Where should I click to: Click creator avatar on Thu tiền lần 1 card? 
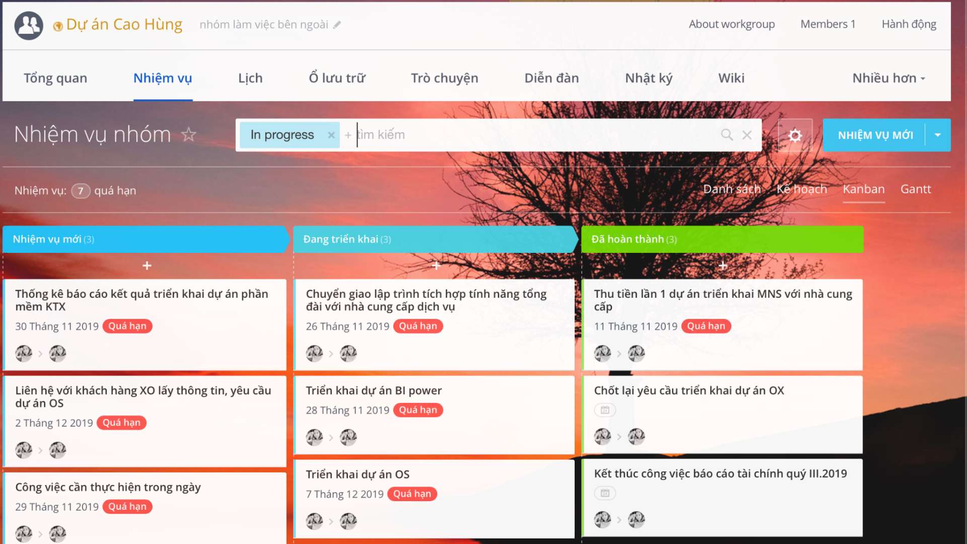click(x=602, y=354)
